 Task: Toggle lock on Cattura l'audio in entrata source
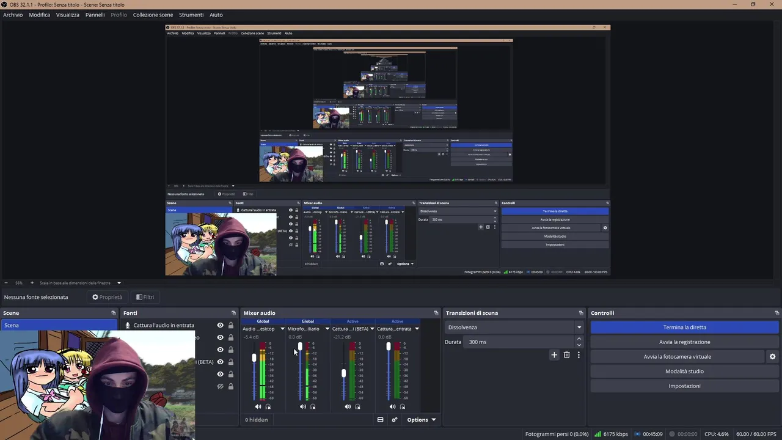[x=231, y=325]
